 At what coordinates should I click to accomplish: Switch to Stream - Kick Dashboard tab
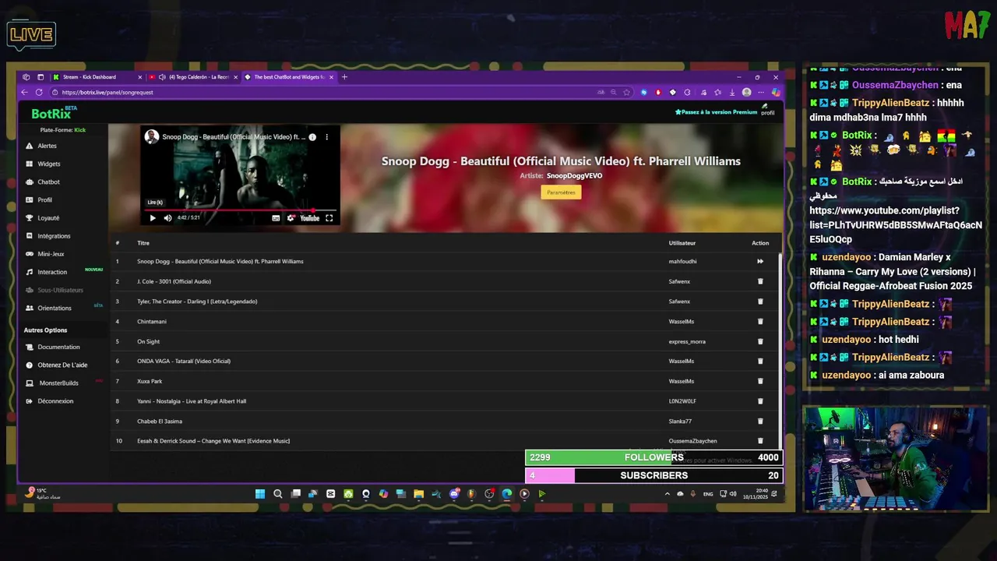[x=96, y=77]
